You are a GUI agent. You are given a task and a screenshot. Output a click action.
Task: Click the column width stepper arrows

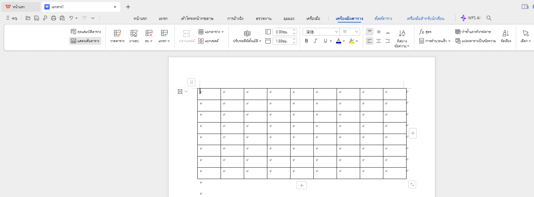click(x=294, y=41)
